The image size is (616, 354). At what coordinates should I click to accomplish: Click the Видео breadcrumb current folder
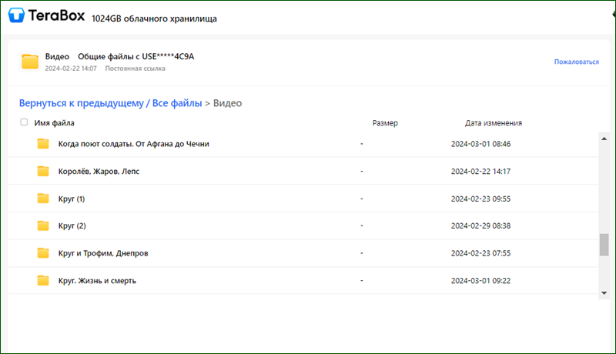click(x=227, y=103)
